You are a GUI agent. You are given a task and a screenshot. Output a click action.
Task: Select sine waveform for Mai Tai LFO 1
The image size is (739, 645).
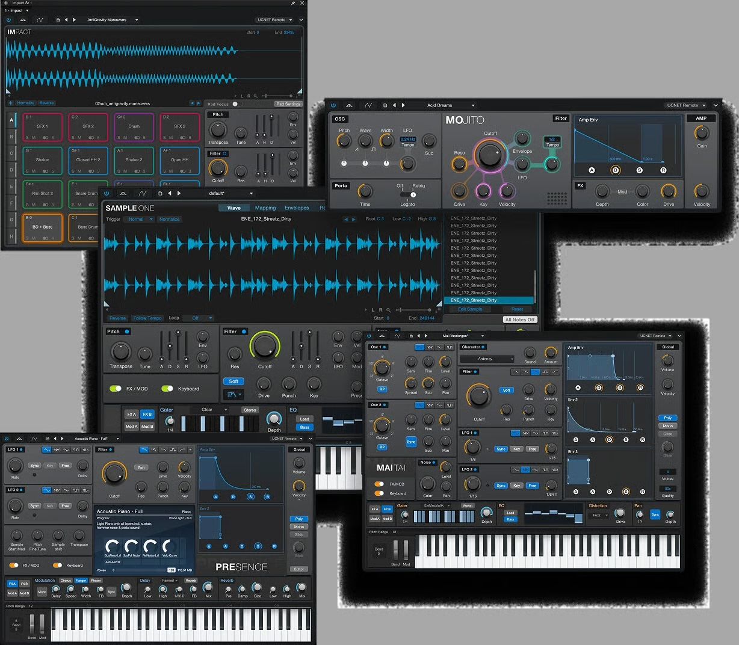(x=516, y=433)
